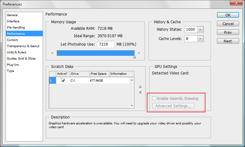This screenshot has height=147, width=245.
Task: Select scratch disk row number 1
Action: coord(52,81)
